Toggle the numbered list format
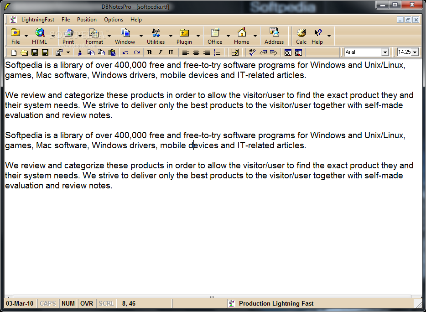Viewport: 426px width, 312px height. [x=217, y=52]
